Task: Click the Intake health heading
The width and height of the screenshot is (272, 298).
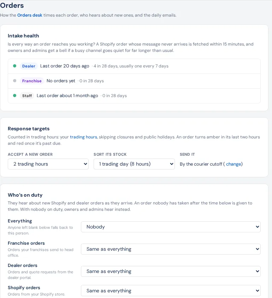Action: tap(23, 36)
